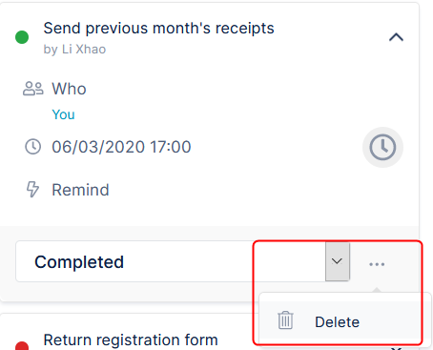Screen dimensions: 433x350
Task: Open the You assignee link
Action: 63,114
